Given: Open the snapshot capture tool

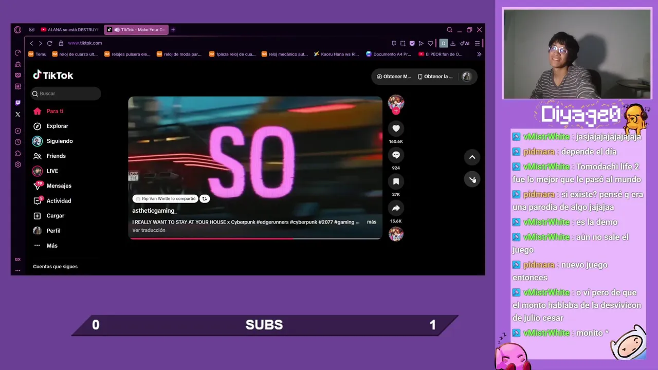Looking at the screenshot, I should pyautogui.click(x=403, y=43).
